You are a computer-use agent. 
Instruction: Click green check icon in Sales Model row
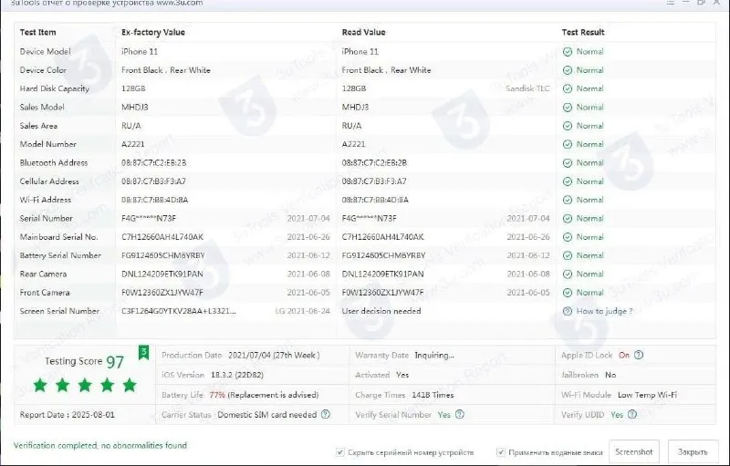point(567,108)
